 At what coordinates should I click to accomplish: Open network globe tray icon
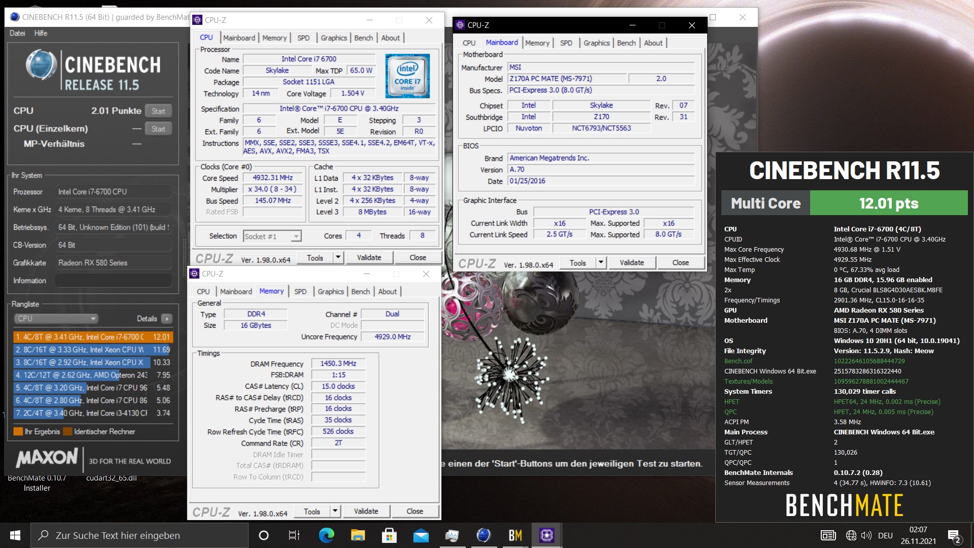[851, 535]
